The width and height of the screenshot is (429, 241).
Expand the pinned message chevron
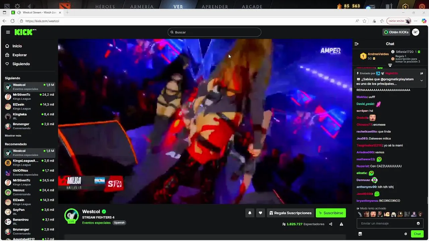tap(422, 80)
